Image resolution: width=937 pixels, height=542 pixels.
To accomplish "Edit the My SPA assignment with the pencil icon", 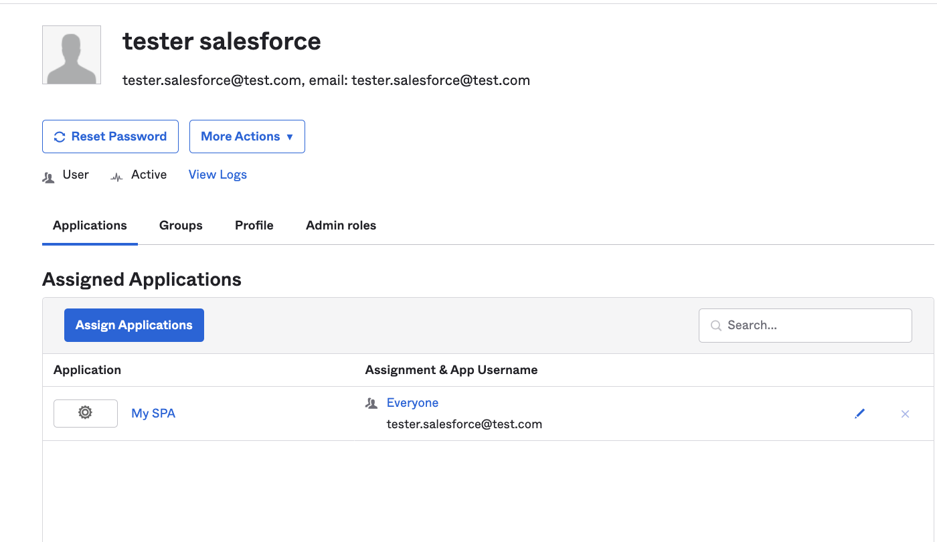I will [x=860, y=414].
